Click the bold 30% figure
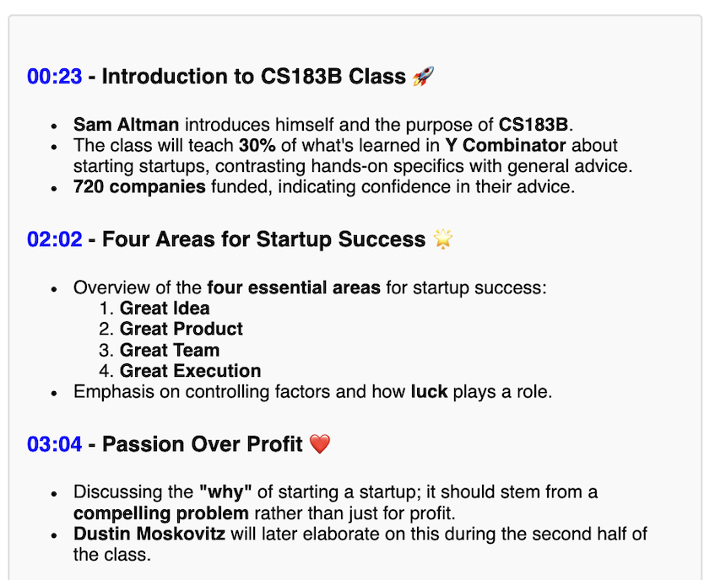715x580 pixels. tap(257, 146)
